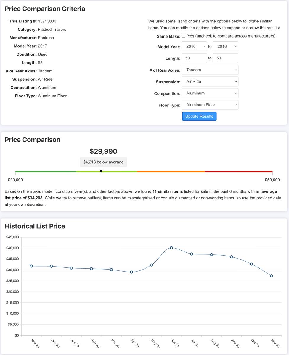Open the Floor Type dropdown
289x355 pixels.
point(210,105)
